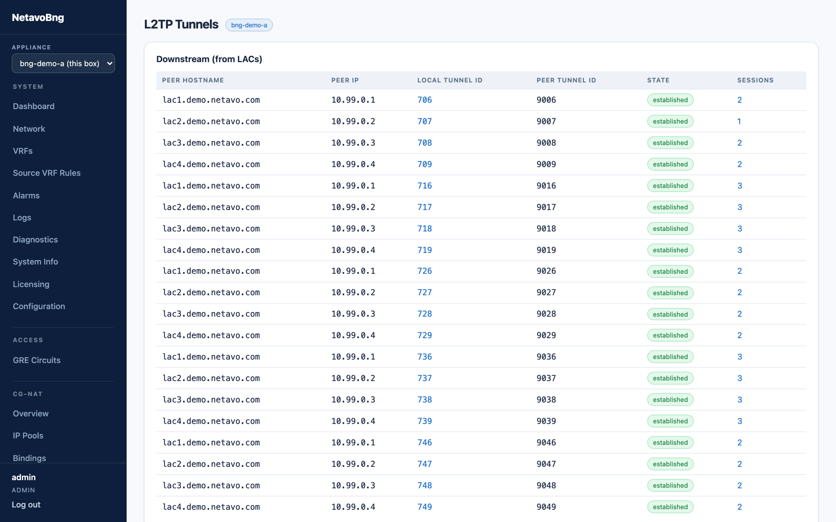Open CG-NAT Overview page
Screen dimensions: 836x522
tap(31, 413)
